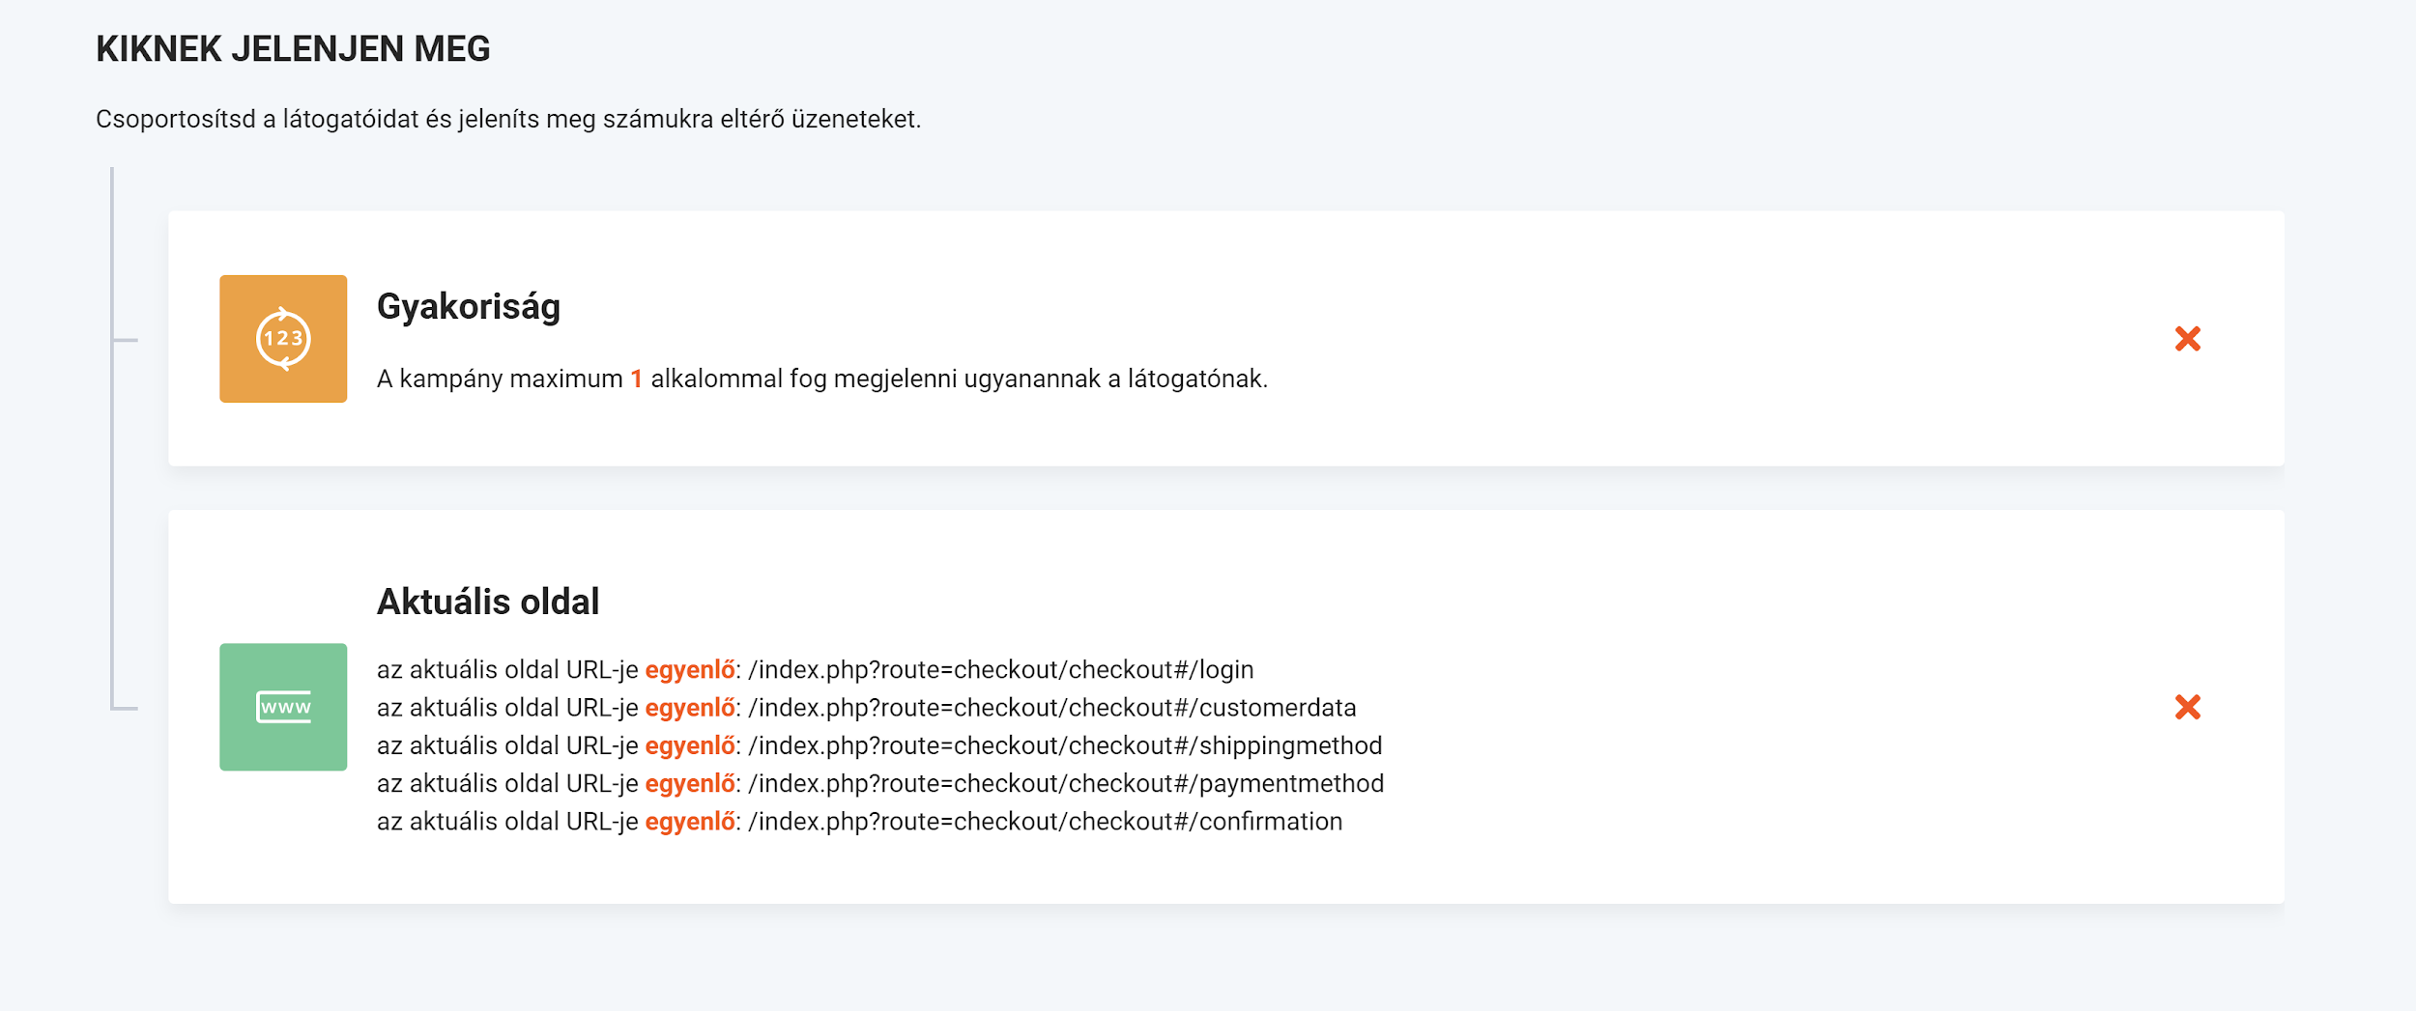
Task: Click the 'Csoportosítsd a látogatóidat' description text
Action: pyautogui.click(x=507, y=120)
